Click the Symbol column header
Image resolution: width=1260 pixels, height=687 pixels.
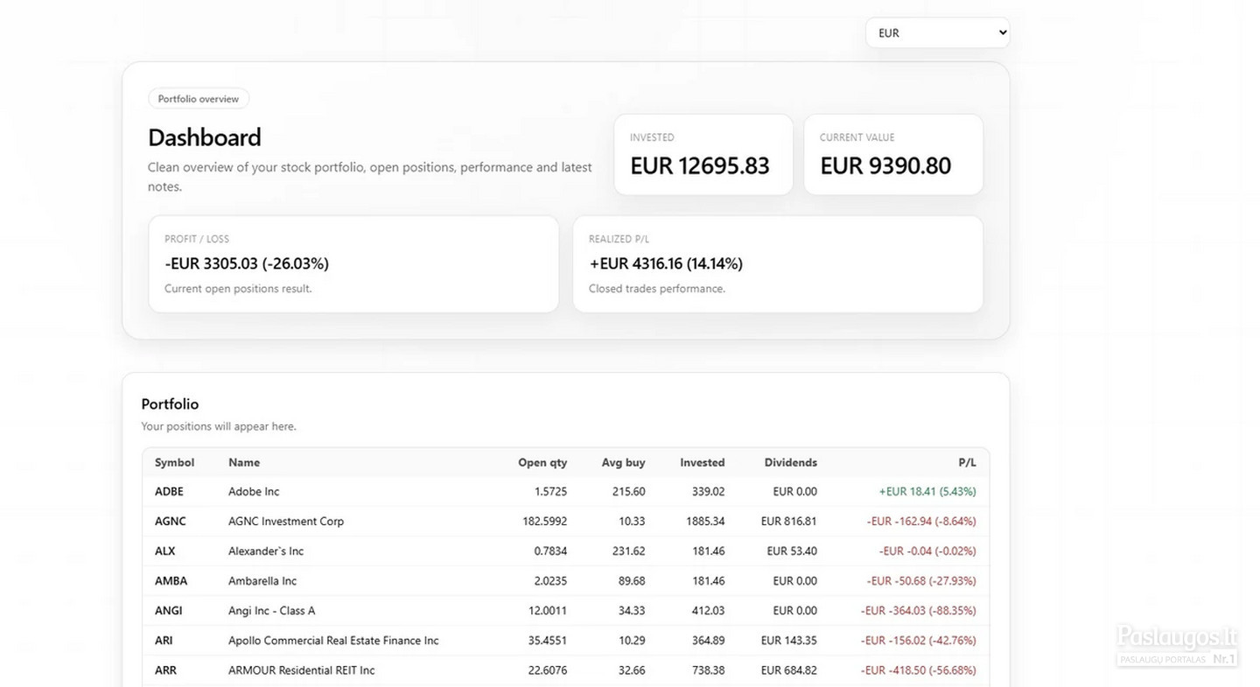click(x=175, y=462)
